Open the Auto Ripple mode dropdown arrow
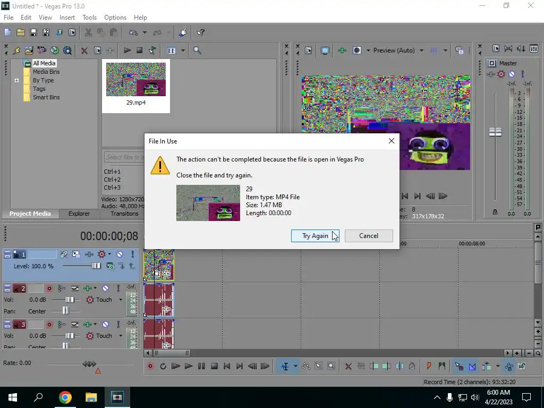The height and width of the screenshot is (408, 544). click(x=497, y=366)
